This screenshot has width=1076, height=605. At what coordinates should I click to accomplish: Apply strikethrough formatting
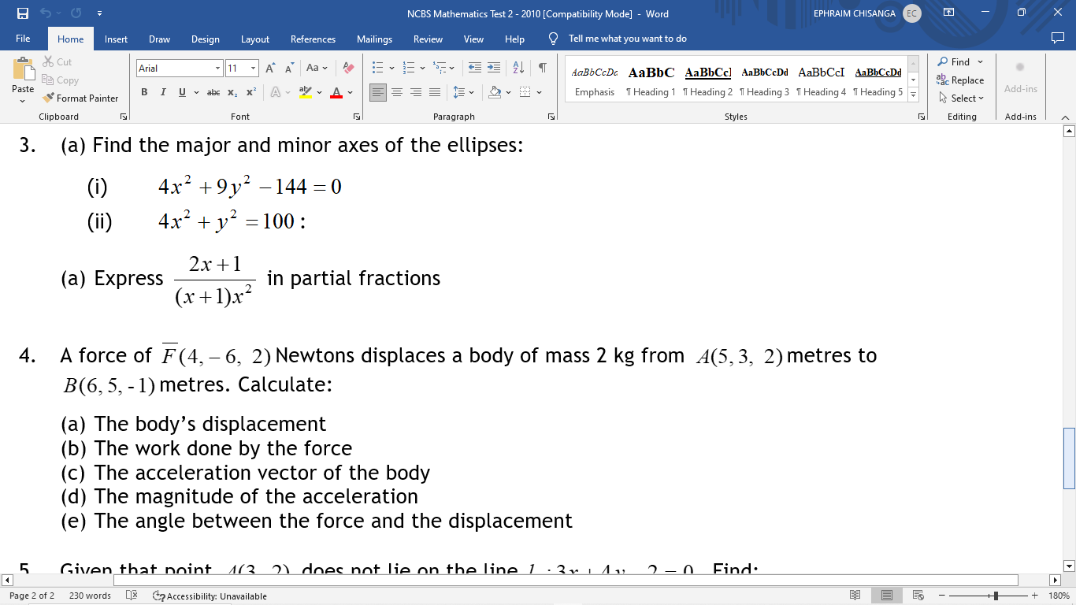click(213, 92)
